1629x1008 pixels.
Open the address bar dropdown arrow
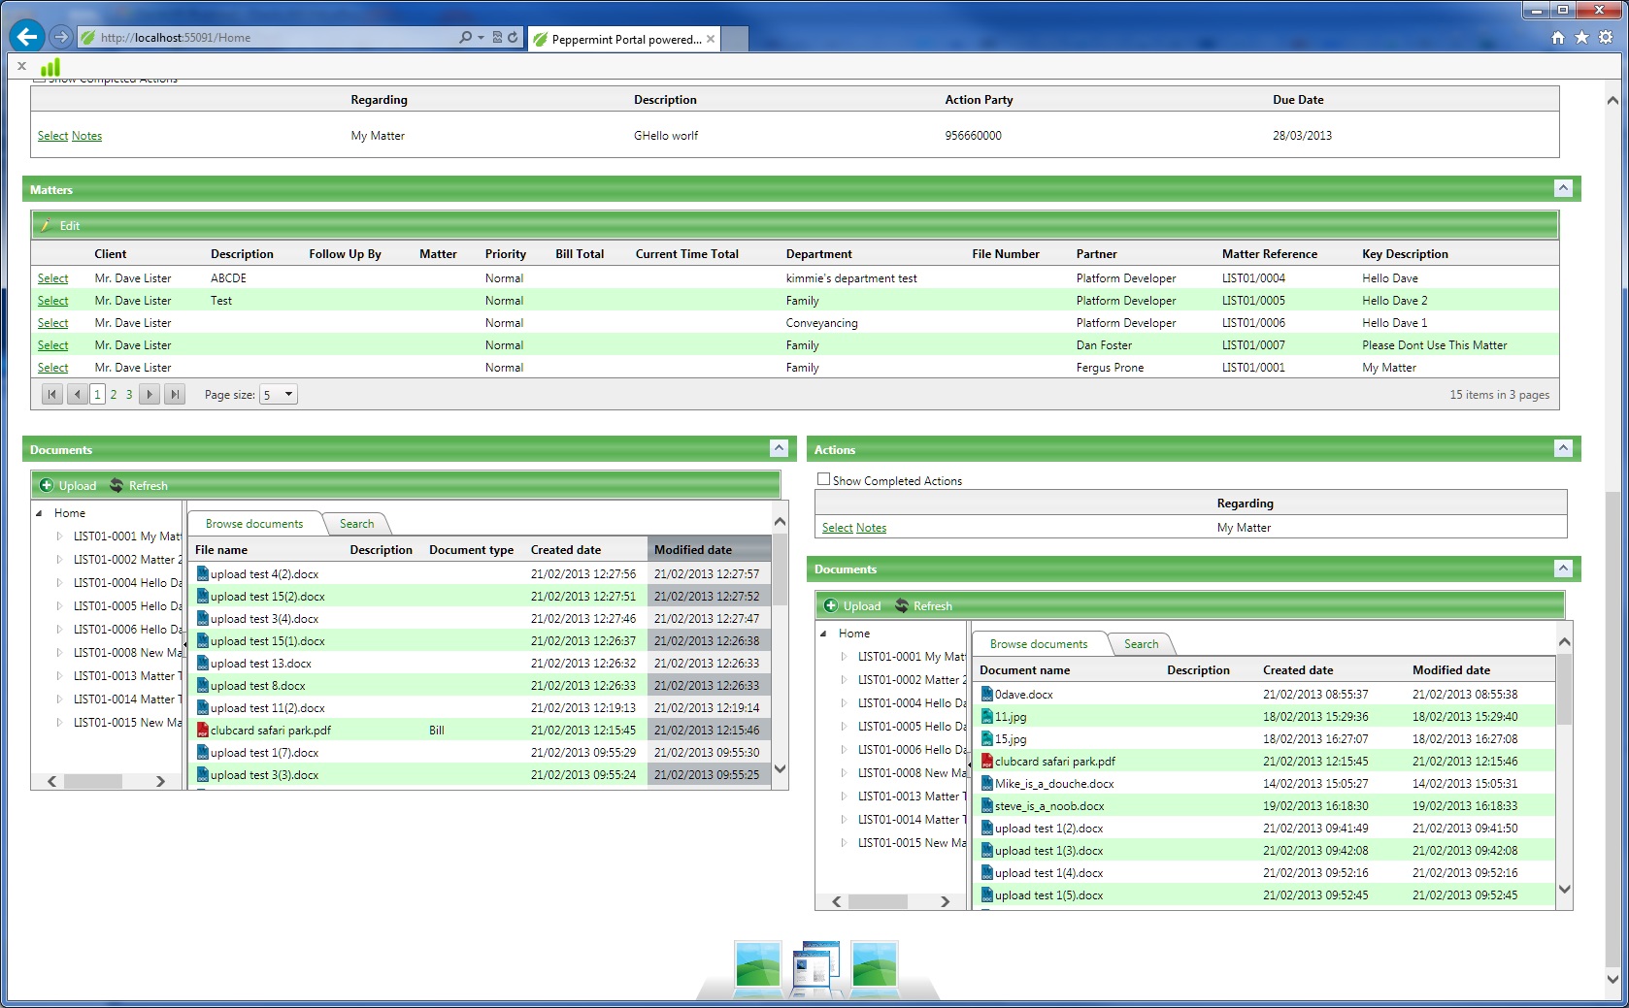point(481,37)
